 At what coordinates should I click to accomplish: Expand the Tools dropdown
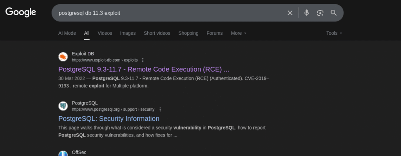334,33
